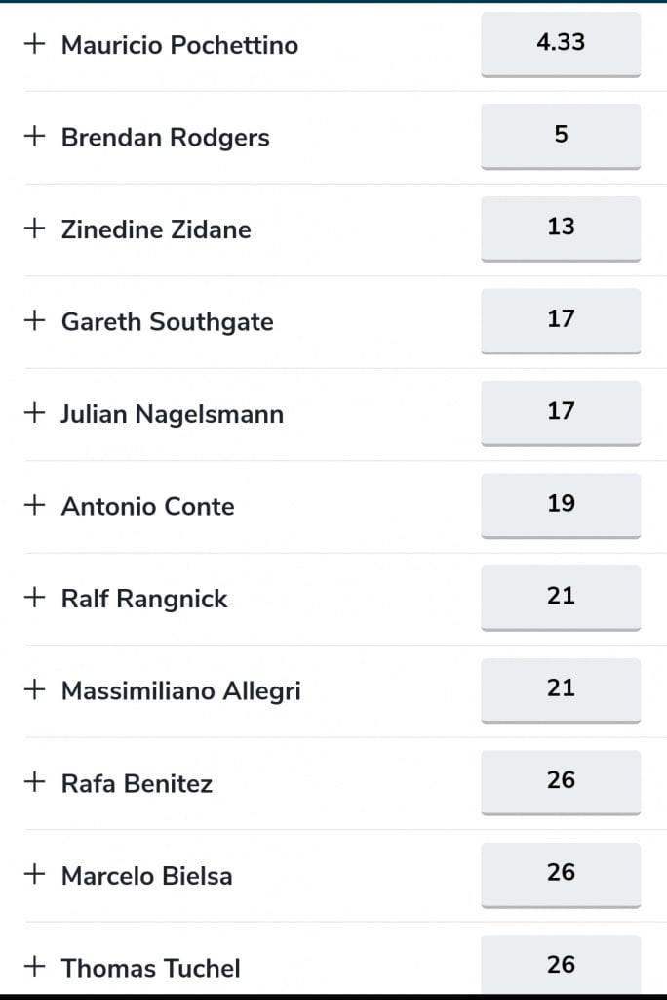Click plus icon beside Massimiliano Allegri
667x1000 pixels.
pos(34,689)
